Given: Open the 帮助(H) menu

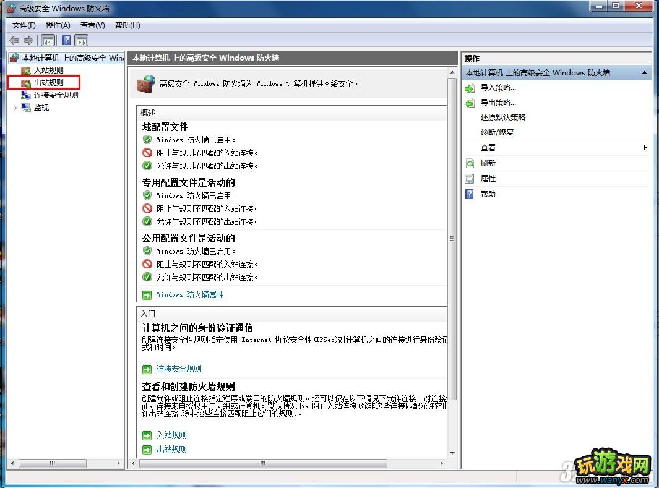Looking at the screenshot, I should coord(127,25).
